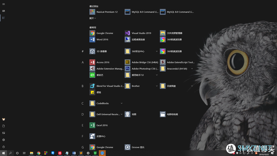Image resolution: width=277 pixels, height=156 pixels.
Task: Open Settings gear on taskbar
Action: pyautogui.click(x=88, y=153)
